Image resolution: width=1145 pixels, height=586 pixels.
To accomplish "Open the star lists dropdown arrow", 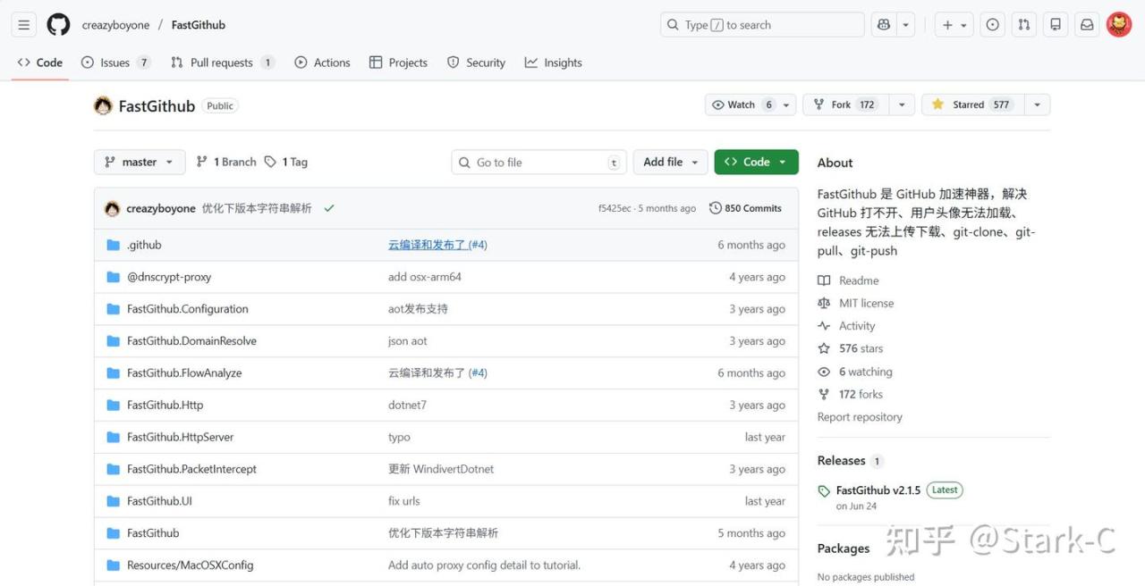I will (x=1037, y=105).
